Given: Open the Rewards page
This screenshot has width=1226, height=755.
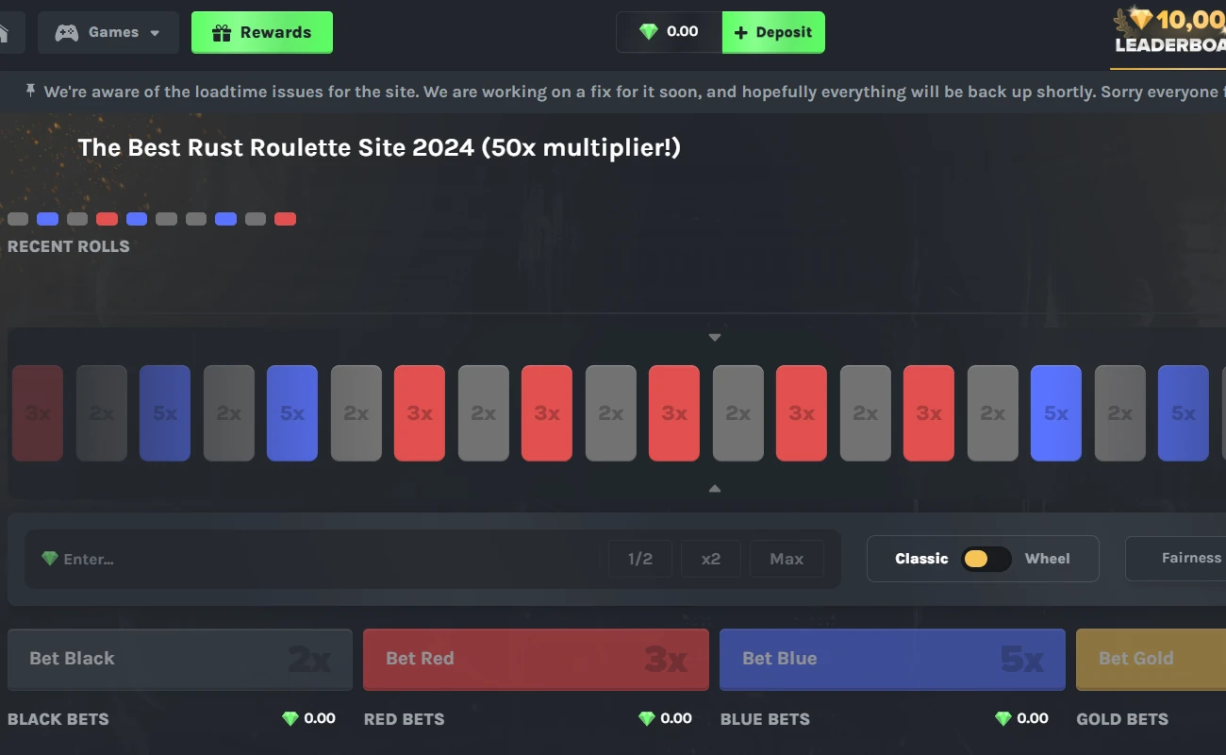Looking at the screenshot, I should 262,32.
